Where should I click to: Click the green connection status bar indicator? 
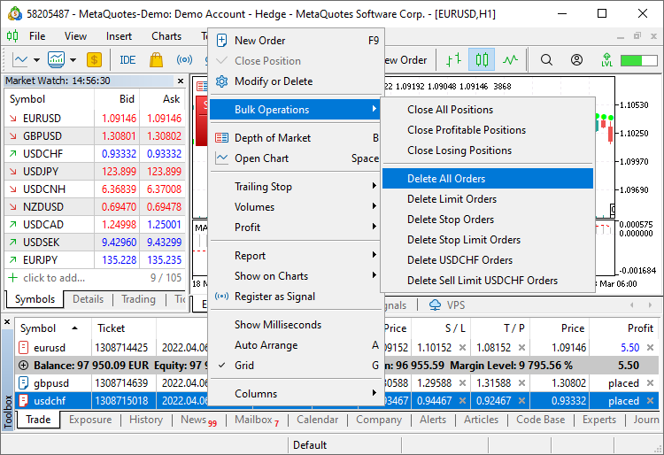coord(638,60)
